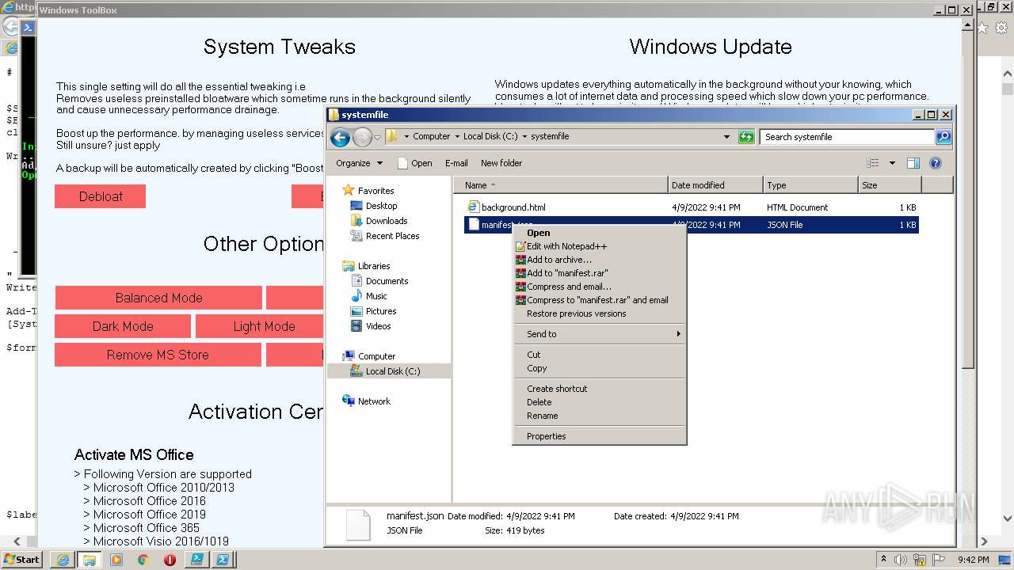Toggle the preview pane icon

pyautogui.click(x=913, y=163)
